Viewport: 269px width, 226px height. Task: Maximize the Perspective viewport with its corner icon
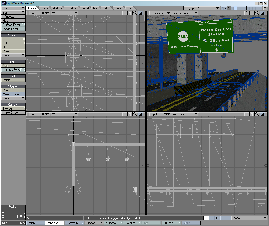point(262,13)
